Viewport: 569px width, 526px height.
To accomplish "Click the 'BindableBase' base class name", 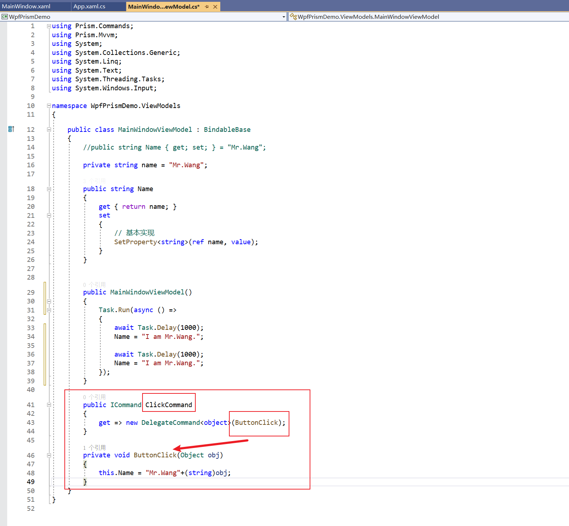I will coord(227,129).
